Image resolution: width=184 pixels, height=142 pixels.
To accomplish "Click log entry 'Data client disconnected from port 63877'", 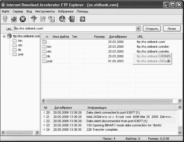I will coord(117,121).
